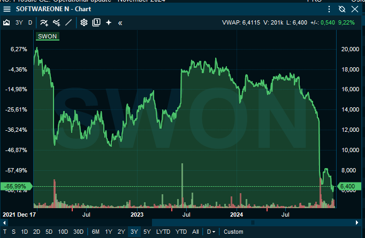The image size is (365, 238).
Task: Click the SWON series legend label
Action: point(47,36)
